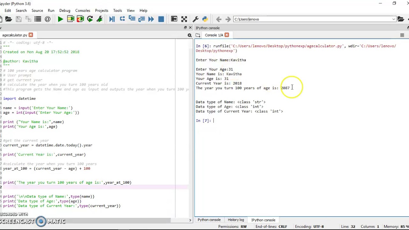
Task: Click the 'import datetime' code line
Action: [19, 98]
